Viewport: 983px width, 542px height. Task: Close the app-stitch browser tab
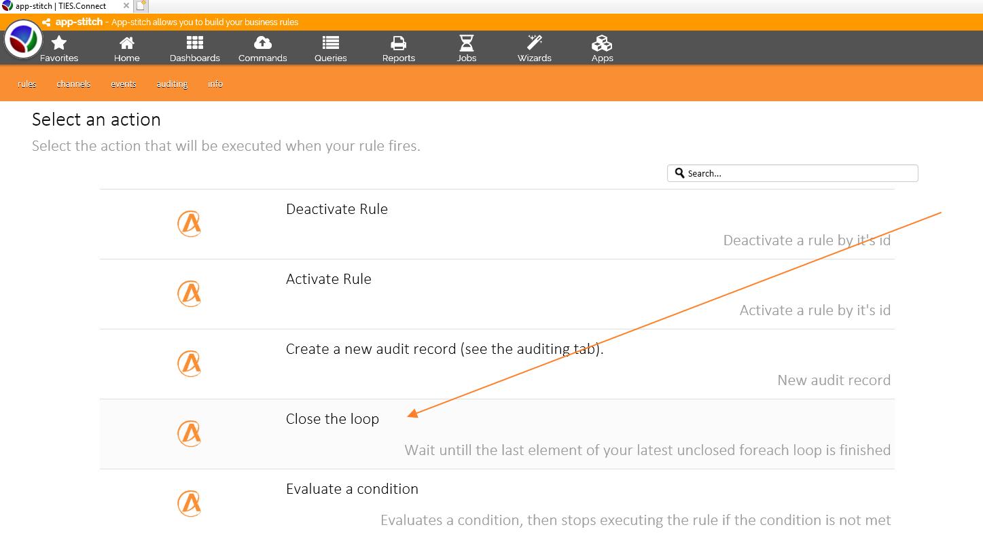point(126,6)
